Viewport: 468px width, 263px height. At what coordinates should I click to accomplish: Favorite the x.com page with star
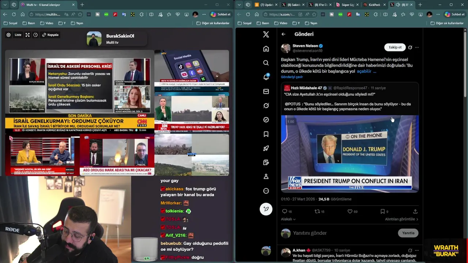tap(314, 14)
